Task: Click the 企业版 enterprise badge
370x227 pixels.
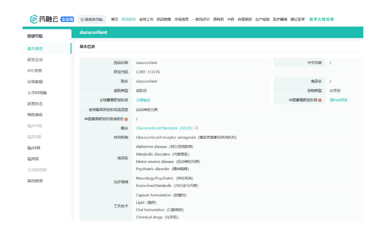Action: tap(67, 19)
